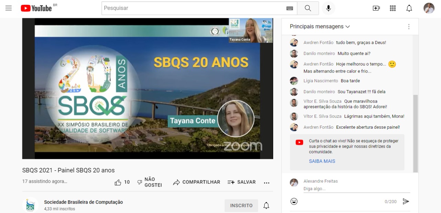Click the COMPARTILHAR share button
The image size is (441, 213).
click(197, 182)
